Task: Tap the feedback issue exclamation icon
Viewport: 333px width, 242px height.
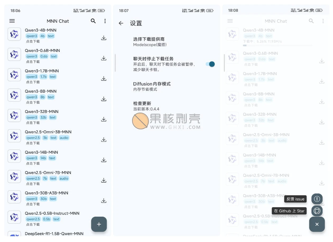Action: [317, 199]
